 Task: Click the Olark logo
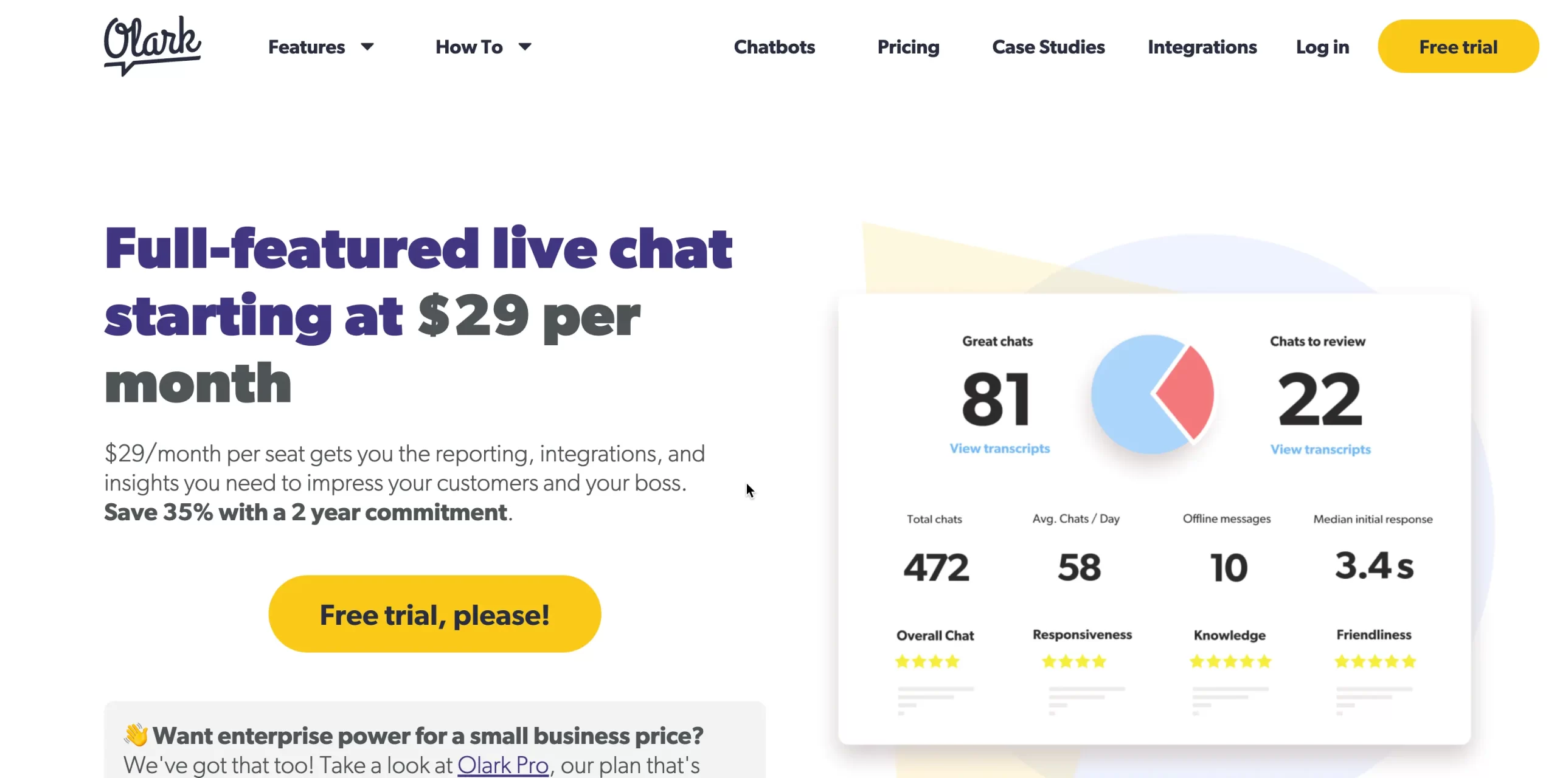[152, 46]
